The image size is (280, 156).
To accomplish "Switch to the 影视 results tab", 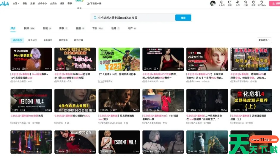I will [x=63, y=28].
